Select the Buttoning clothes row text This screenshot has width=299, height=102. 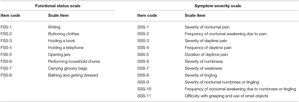click(x=64, y=34)
